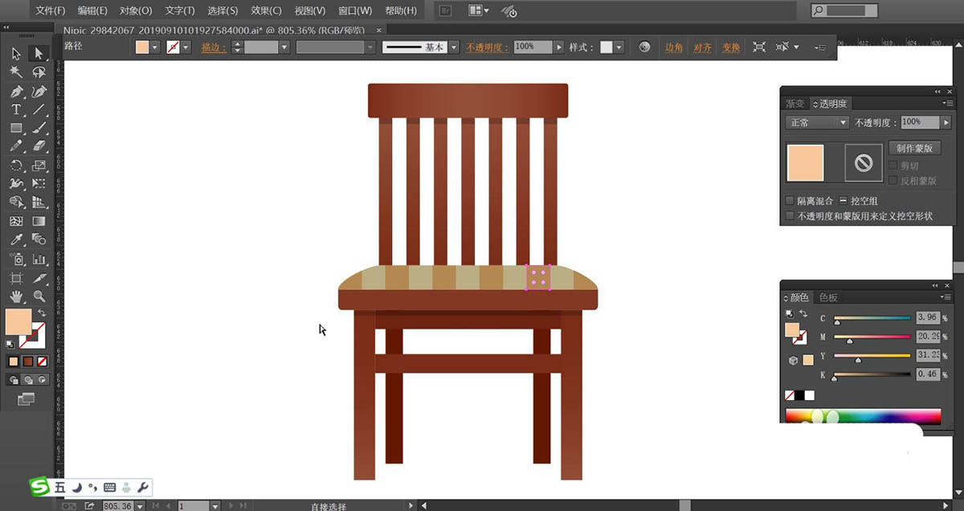
Task: Click the swap fill and stroke arrow
Action: pos(41,313)
